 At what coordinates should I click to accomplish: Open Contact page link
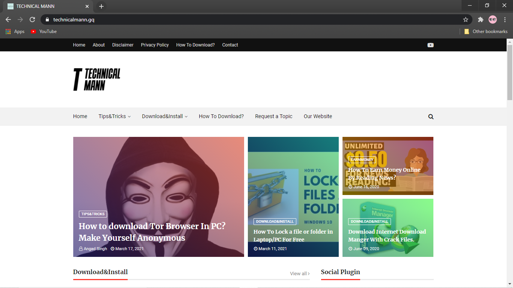point(230,45)
